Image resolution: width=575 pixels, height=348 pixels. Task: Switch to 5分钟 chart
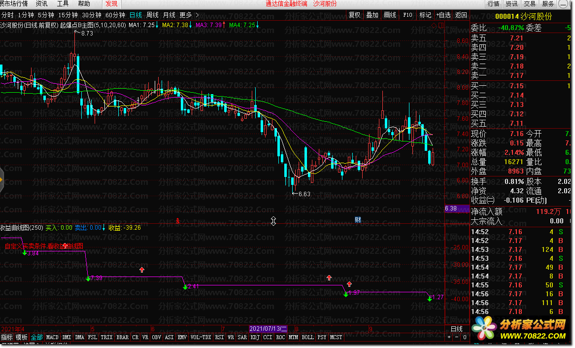point(46,15)
